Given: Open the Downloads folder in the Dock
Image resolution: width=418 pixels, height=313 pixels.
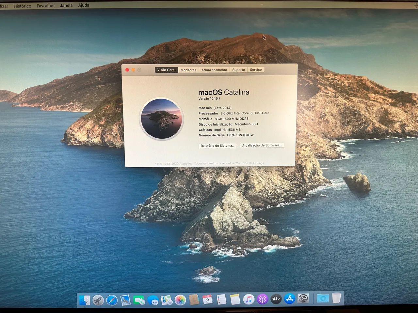Looking at the screenshot, I should click(323, 298).
